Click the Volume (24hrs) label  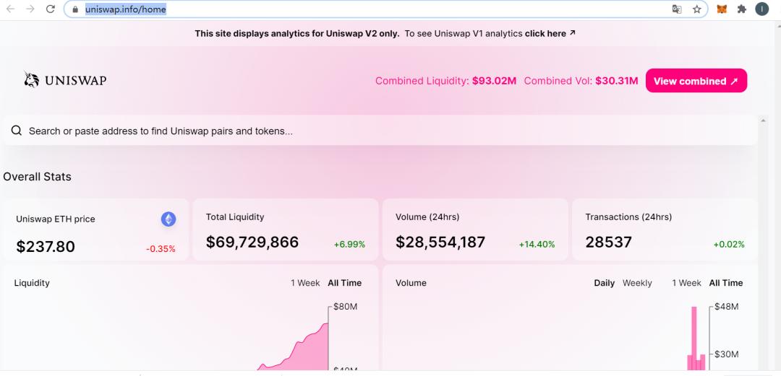(x=427, y=217)
